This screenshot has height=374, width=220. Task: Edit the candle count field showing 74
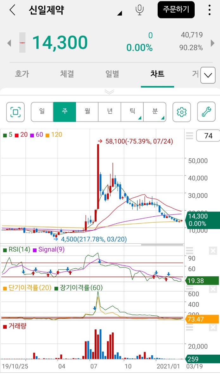pos(208,136)
